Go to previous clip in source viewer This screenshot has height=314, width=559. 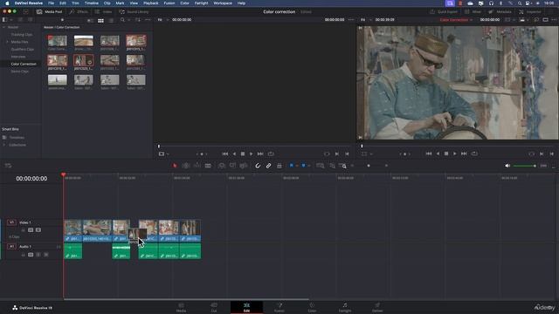coord(225,154)
